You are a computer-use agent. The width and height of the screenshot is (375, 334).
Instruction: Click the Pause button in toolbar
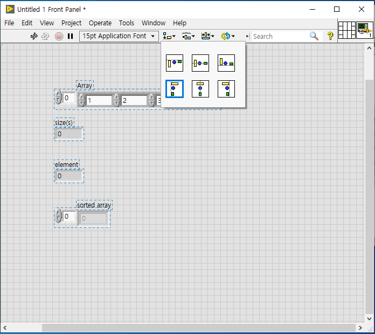(x=70, y=36)
